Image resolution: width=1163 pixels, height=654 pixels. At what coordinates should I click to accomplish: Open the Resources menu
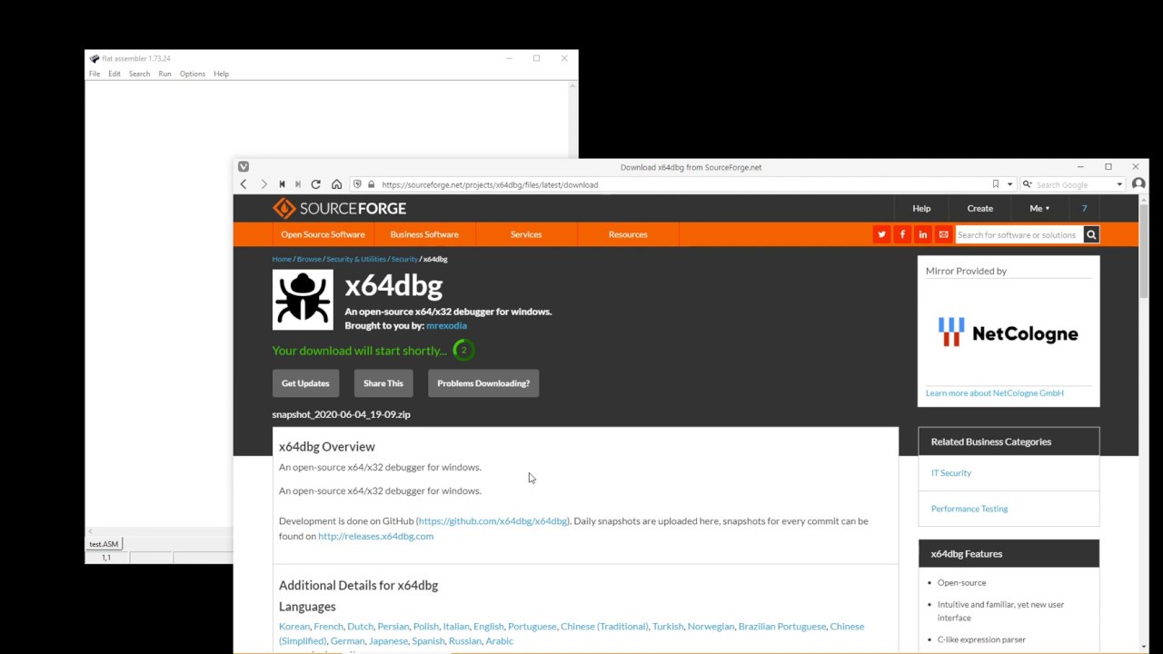point(628,234)
